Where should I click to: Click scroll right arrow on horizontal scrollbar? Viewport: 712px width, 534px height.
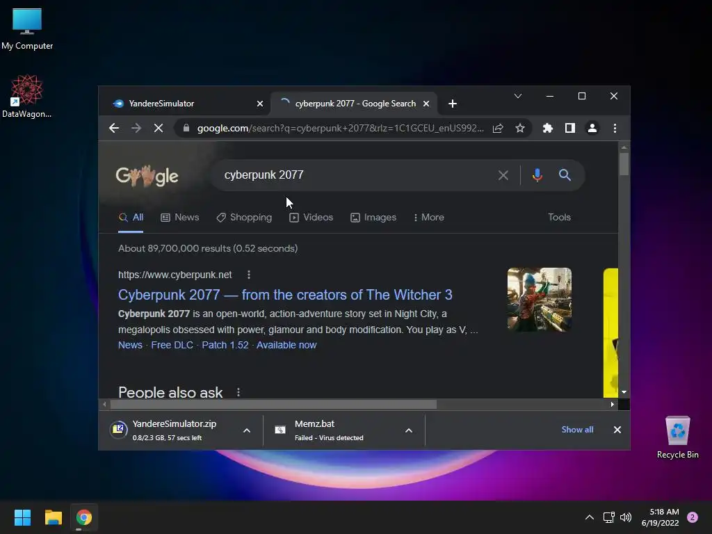pyautogui.click(x=612, y=405)
